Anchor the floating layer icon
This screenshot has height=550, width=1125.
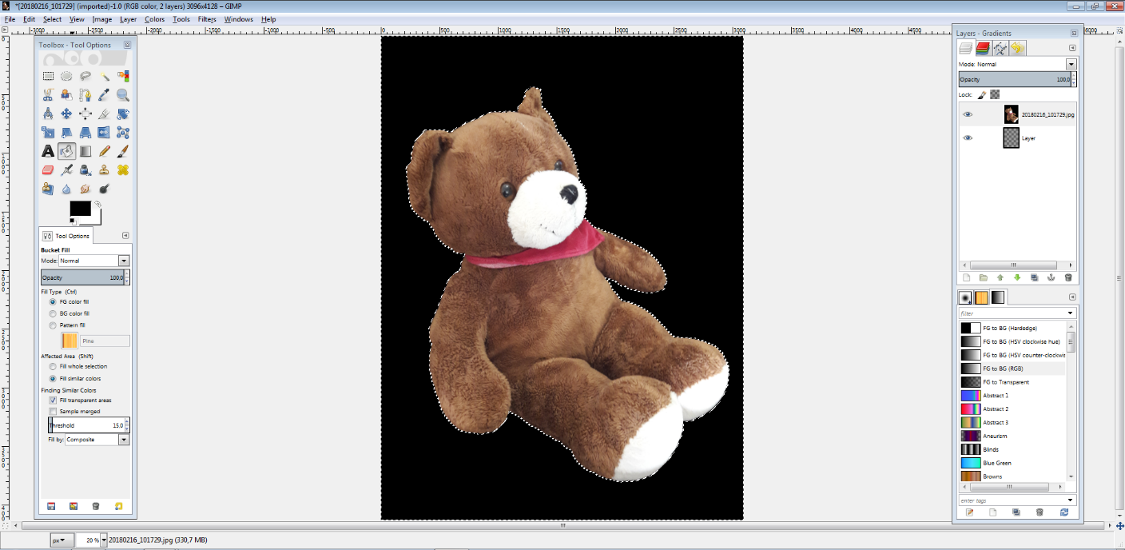click(1051, 277)
